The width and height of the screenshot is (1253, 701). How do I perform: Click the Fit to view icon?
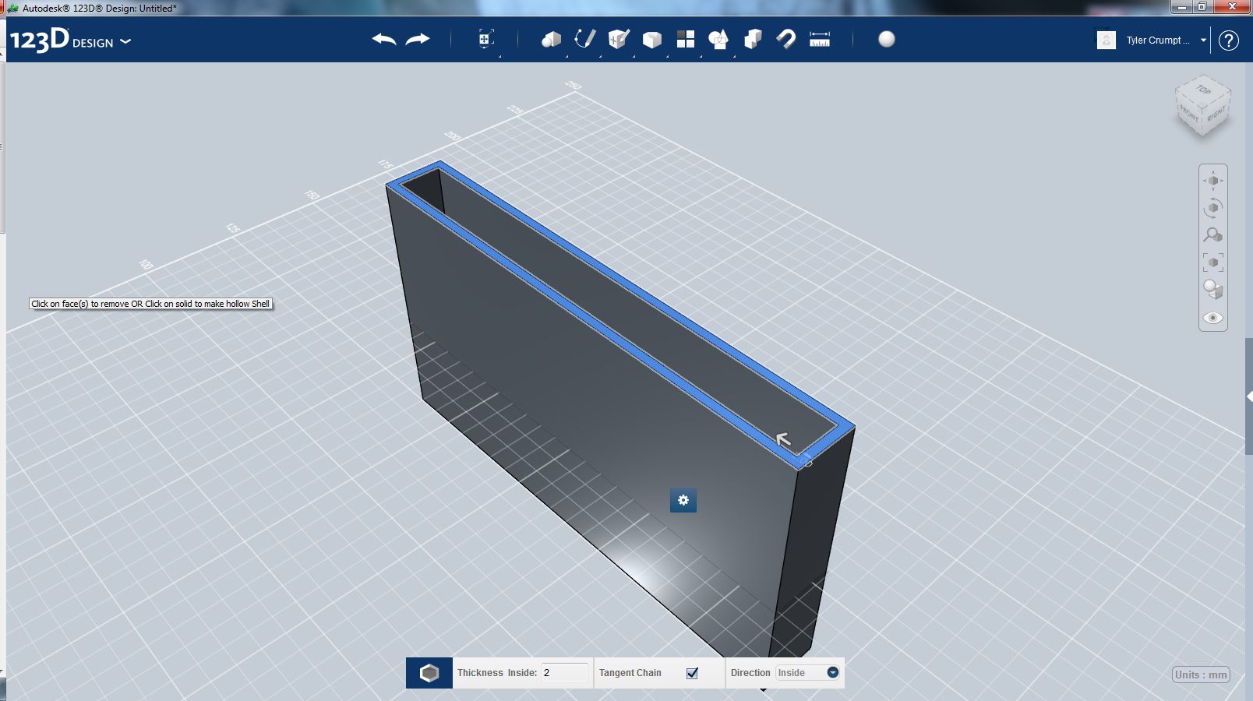click(1213, 262)
